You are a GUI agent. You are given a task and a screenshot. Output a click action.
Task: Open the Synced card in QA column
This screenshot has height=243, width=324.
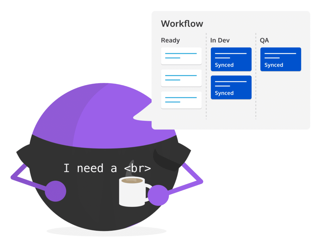(281, 59)
